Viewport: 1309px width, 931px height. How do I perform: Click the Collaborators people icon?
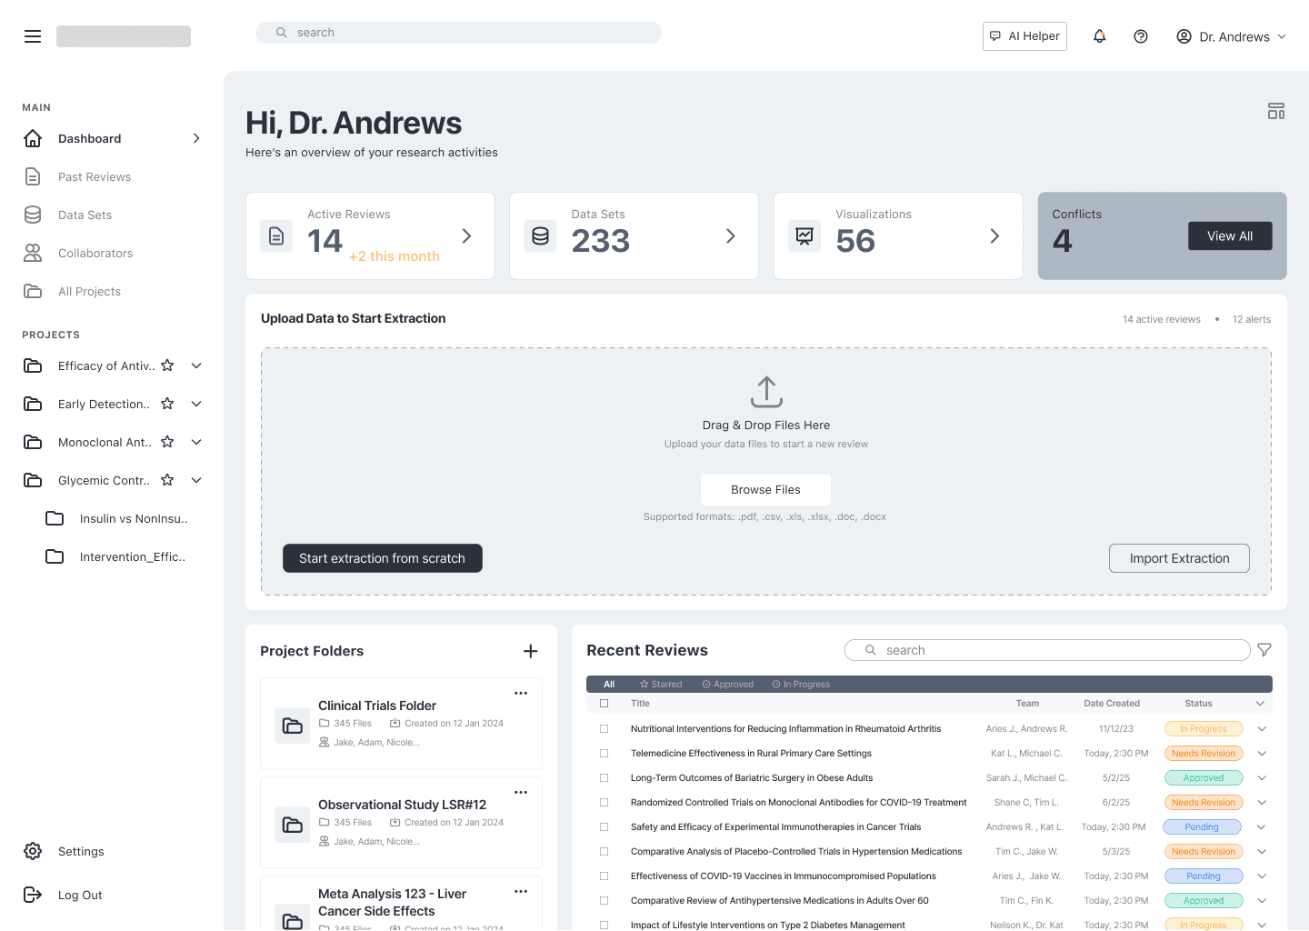tap(33, 253)
